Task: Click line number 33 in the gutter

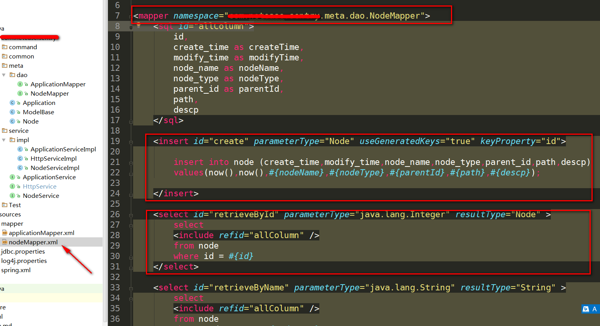Action: click(115, 287)
